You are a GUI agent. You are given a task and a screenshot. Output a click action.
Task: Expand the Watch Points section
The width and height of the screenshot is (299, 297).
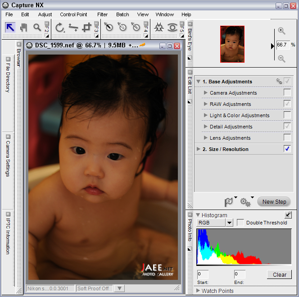pyautogui.click(x=199, y=291)
